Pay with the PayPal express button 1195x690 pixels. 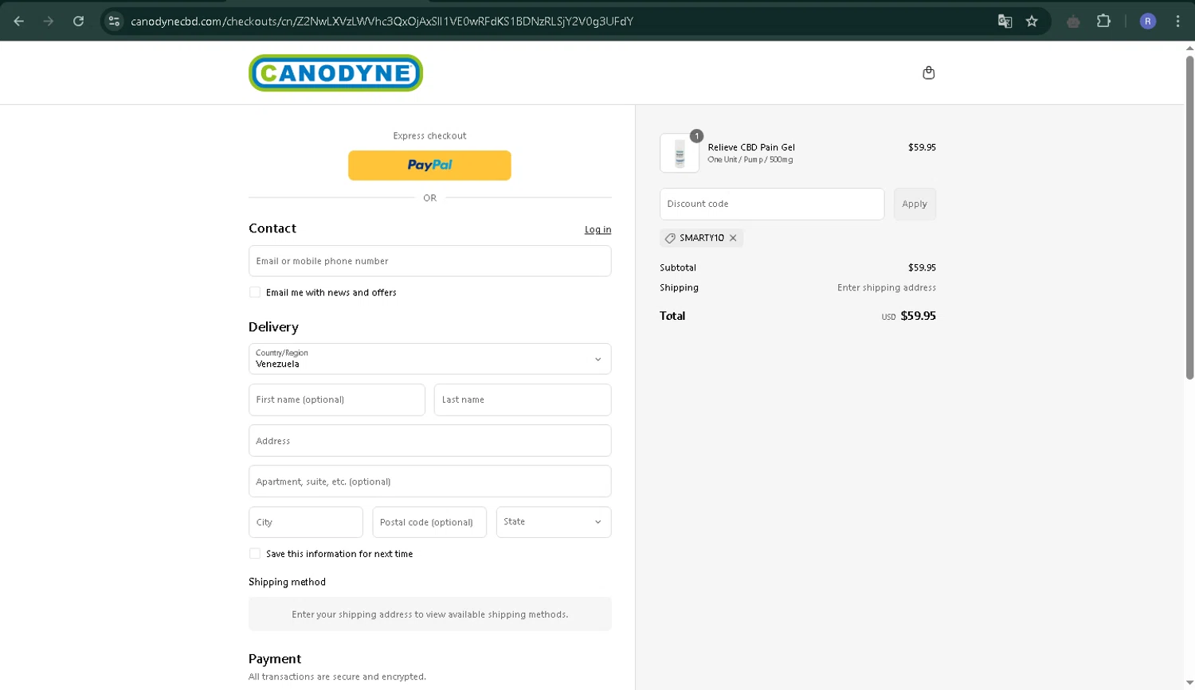pyautogui.click(x=429, y=166)
